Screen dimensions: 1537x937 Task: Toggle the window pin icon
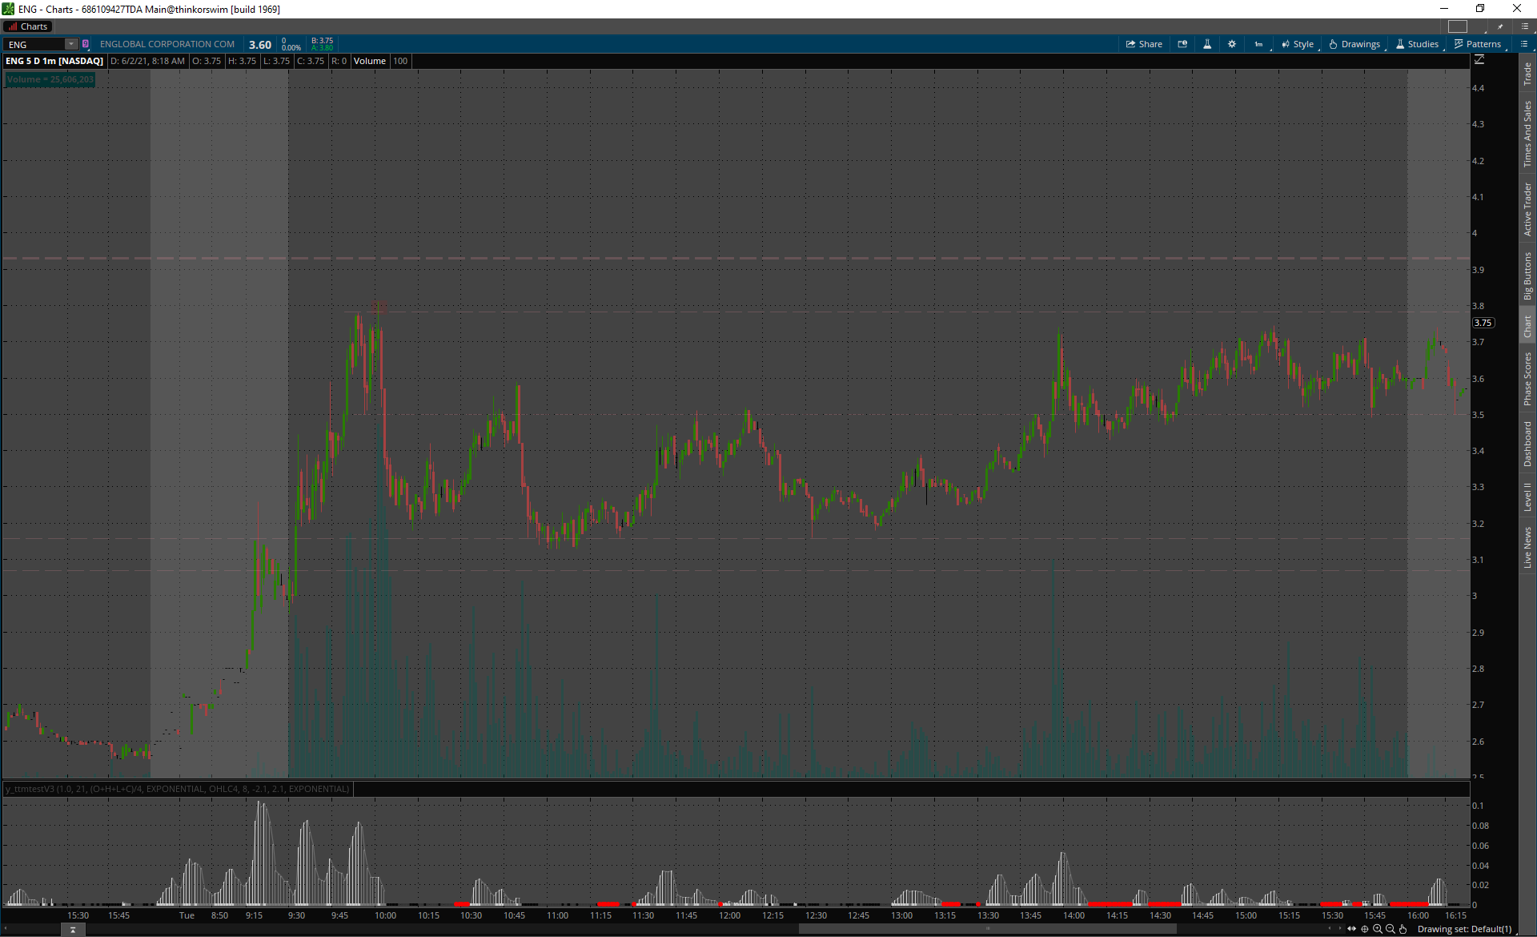pyautogui.click(x=1500, y=26)
